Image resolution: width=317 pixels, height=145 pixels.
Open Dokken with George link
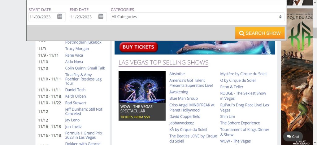tap(83, 143)
